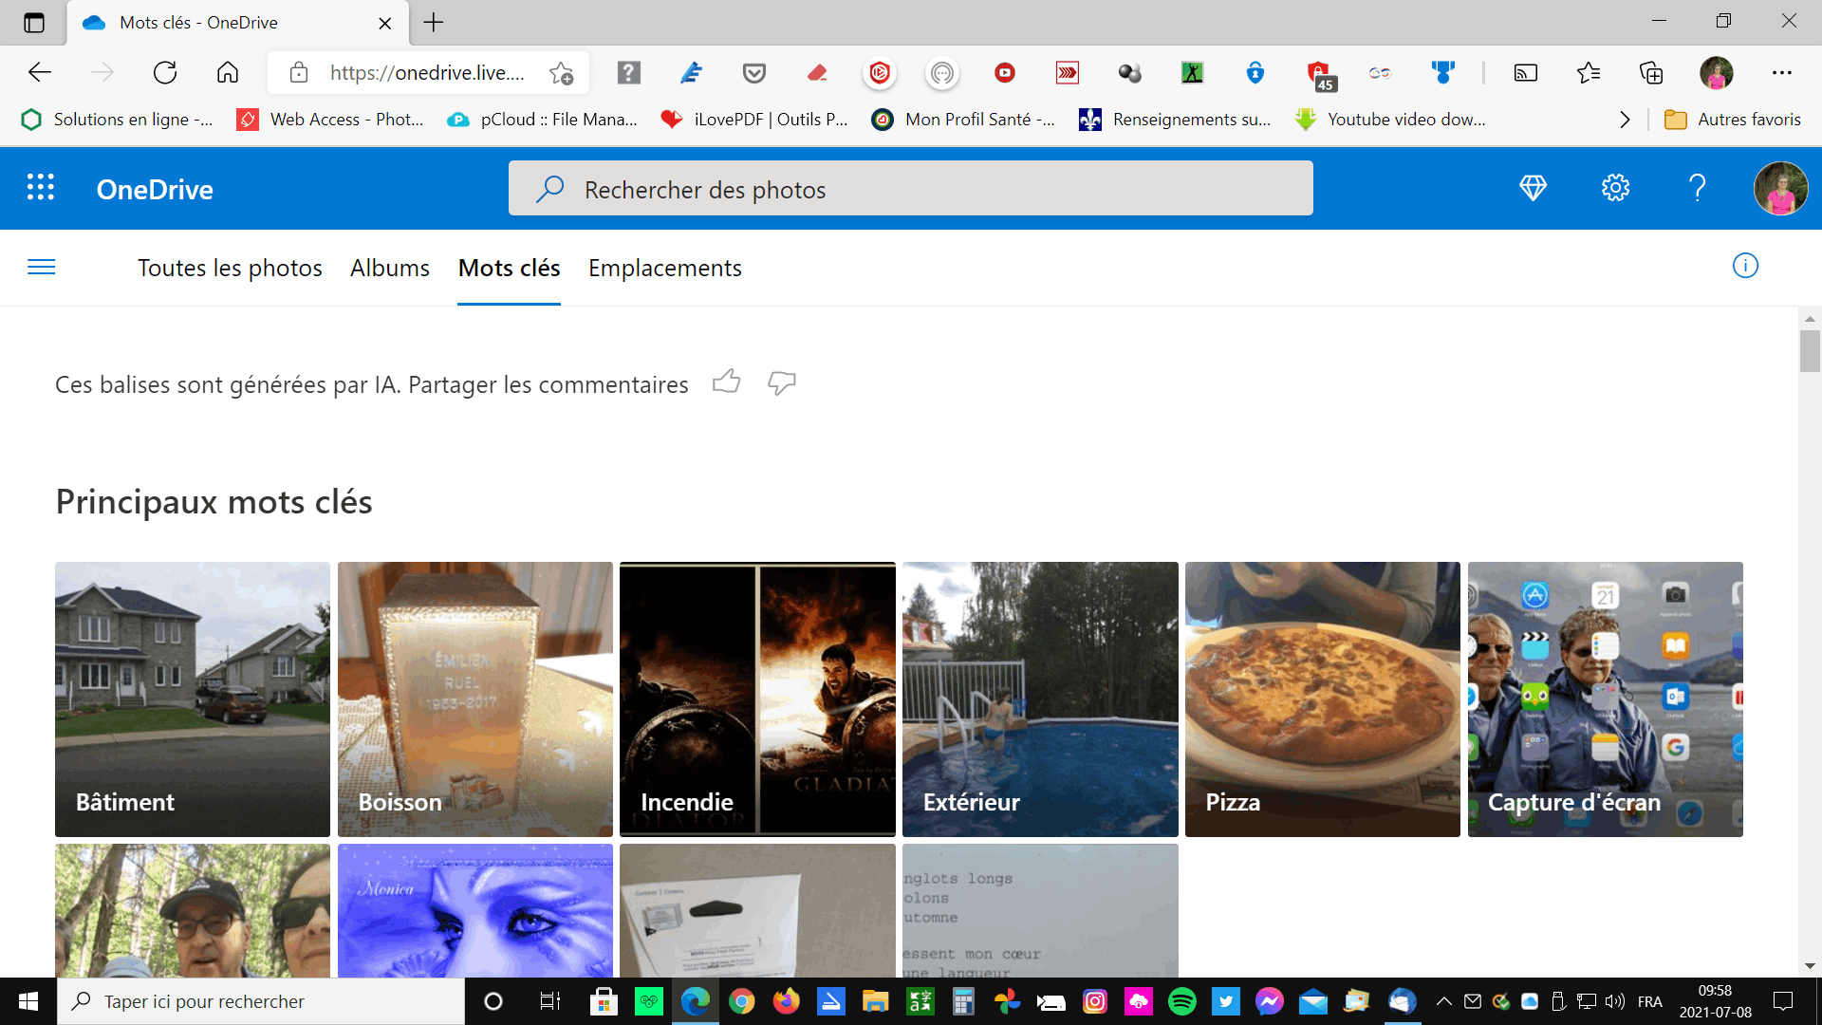Screen dimensions: 1822x1025
Task: Switch to Toutes les photos tab
Action: (x=230, y=269)
